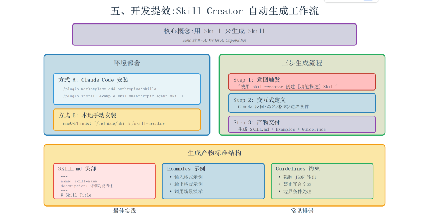Click the "三步生成流程" panel heading
This screenshot has width=429, height=213.
tap(302, 63)
